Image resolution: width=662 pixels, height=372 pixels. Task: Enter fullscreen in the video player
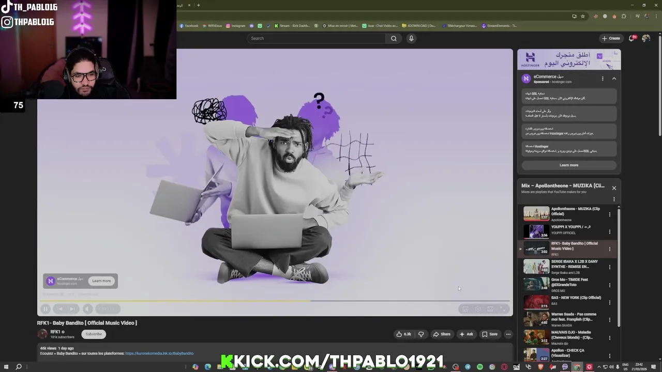[503, 309]
